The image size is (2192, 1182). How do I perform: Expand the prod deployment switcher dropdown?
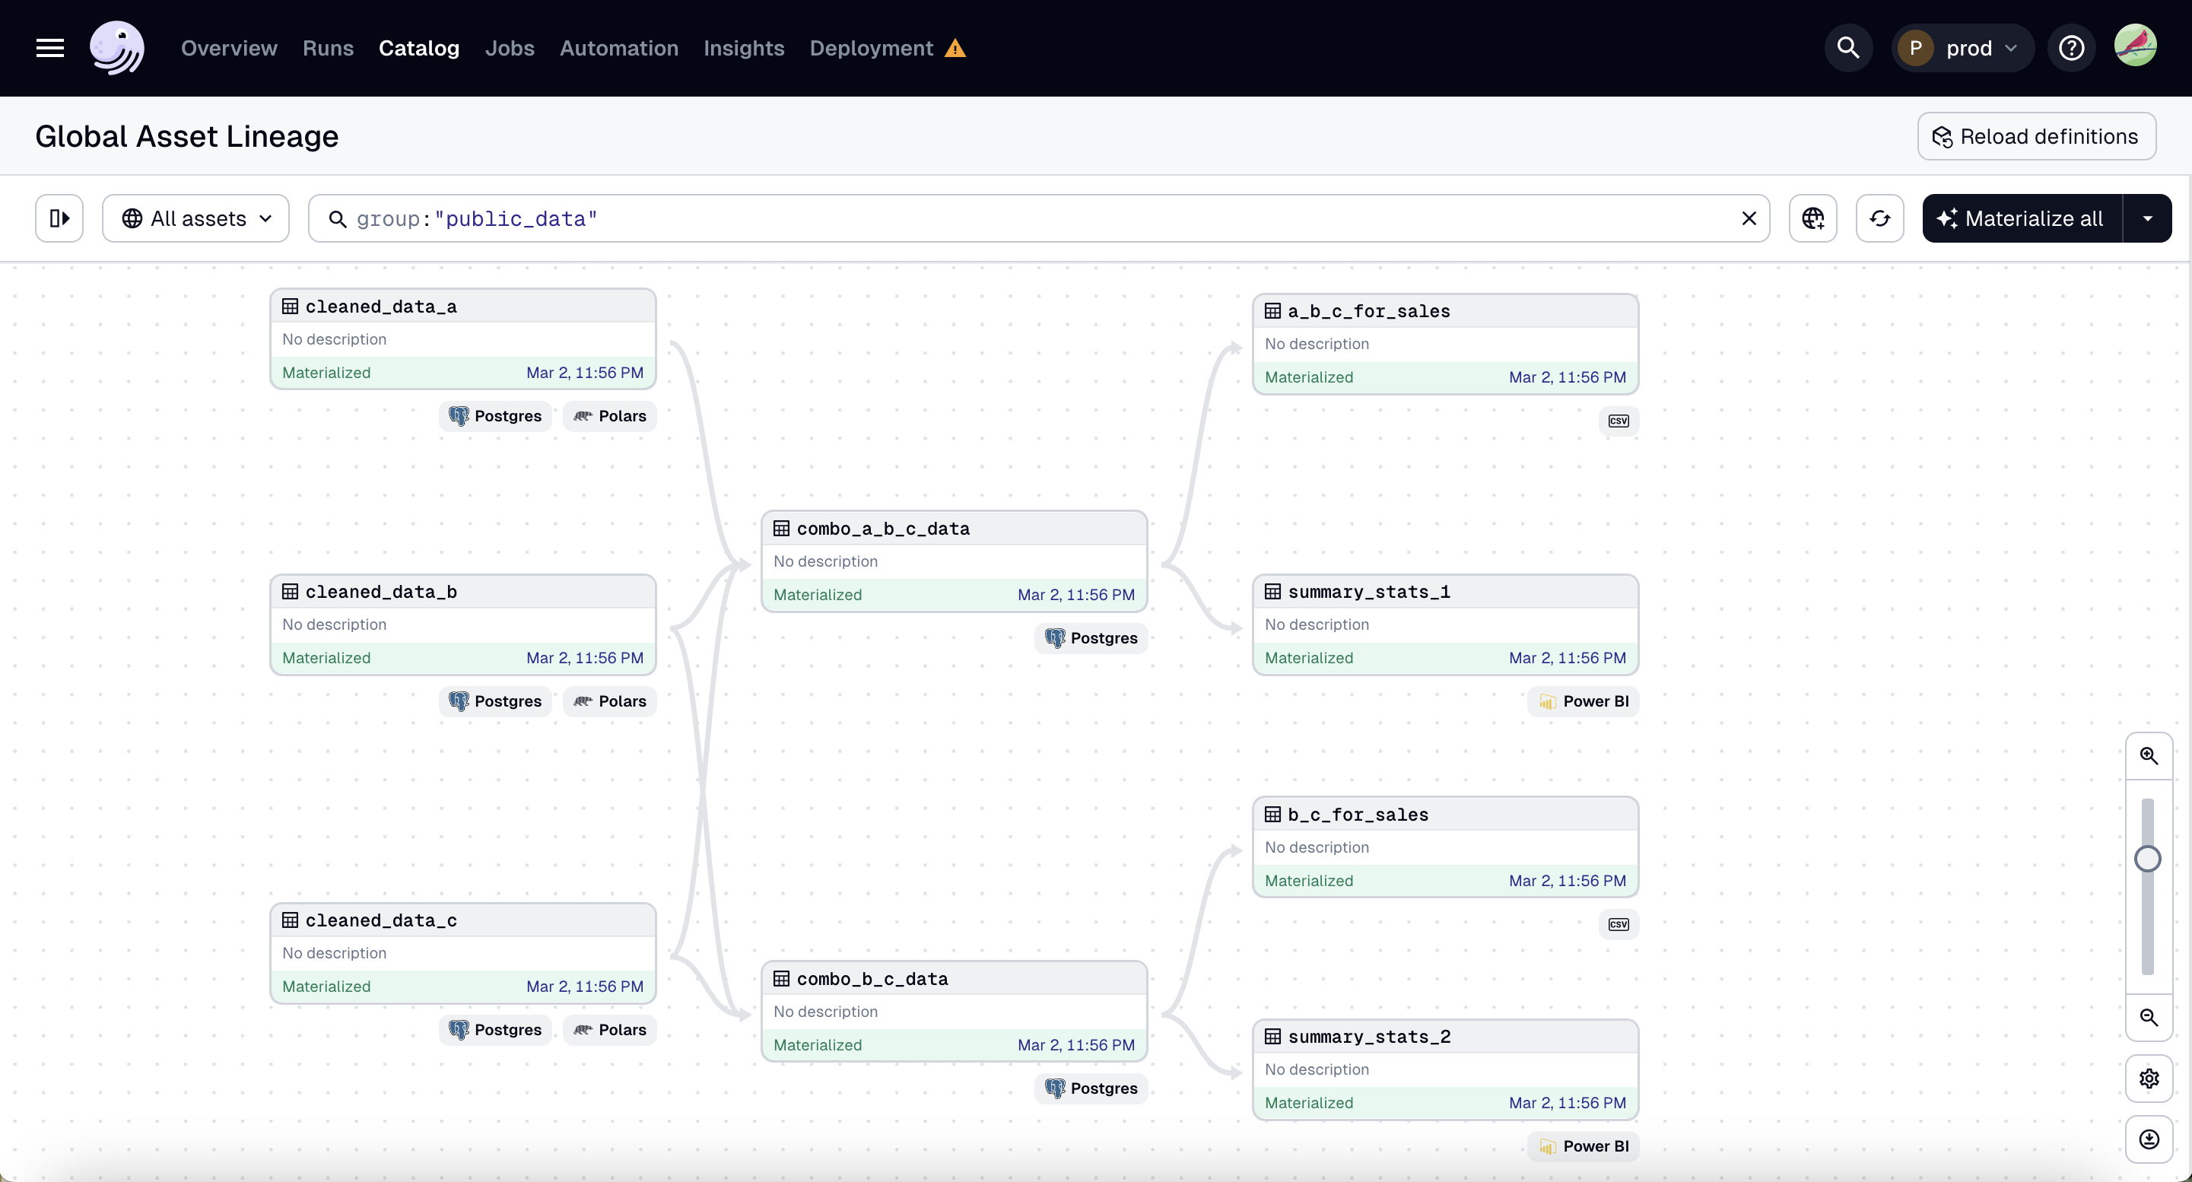(x=2010, y=48)
